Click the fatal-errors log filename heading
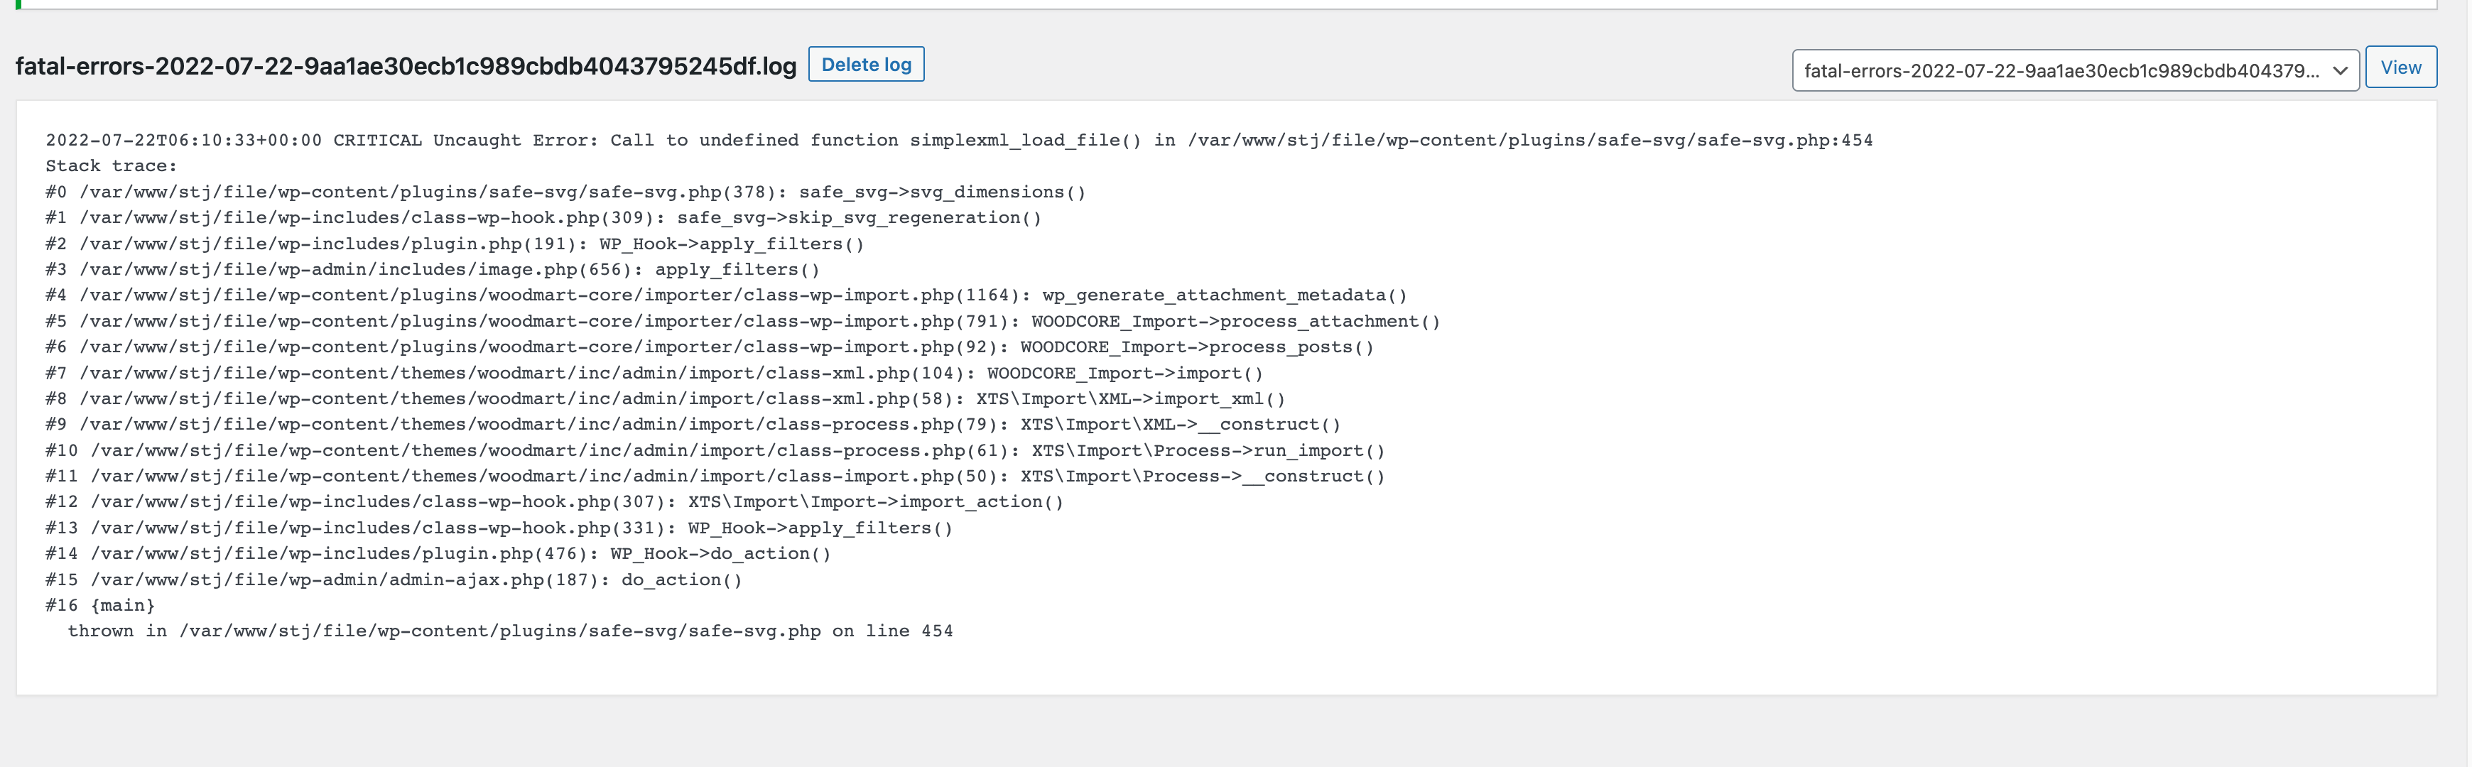2472x767 pixels. [405, 66]
